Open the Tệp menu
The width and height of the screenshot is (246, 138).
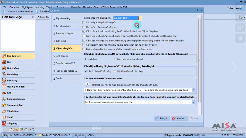5,7
